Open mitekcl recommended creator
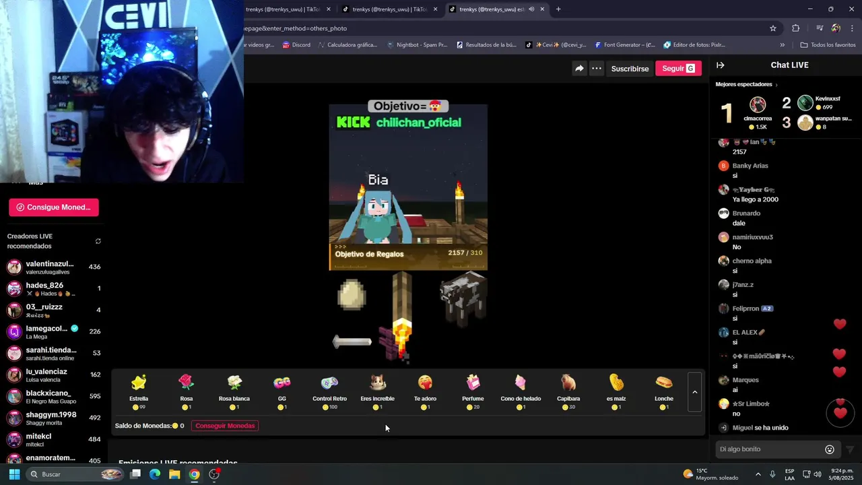This screenshot has height=485, width=862. [54, 439]
